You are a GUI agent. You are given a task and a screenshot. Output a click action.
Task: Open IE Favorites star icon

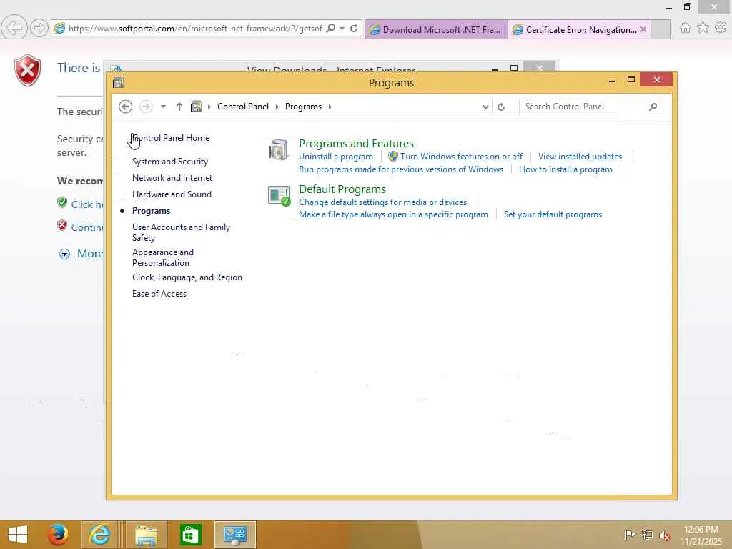(x=703, y=28)
